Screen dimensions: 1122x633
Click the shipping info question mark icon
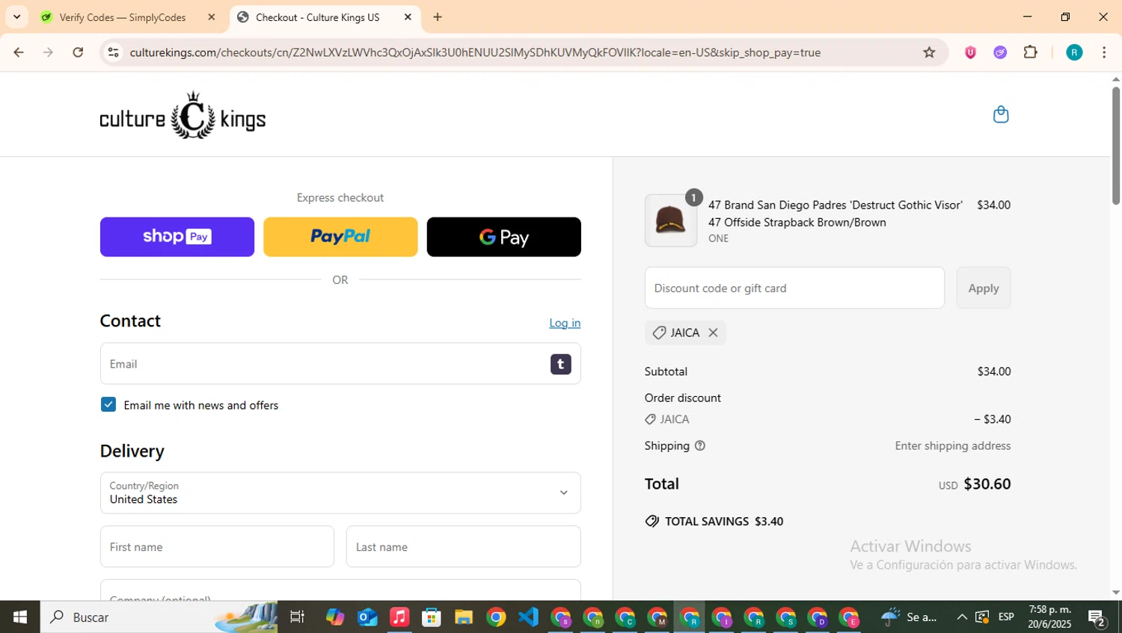pos(700,445)
